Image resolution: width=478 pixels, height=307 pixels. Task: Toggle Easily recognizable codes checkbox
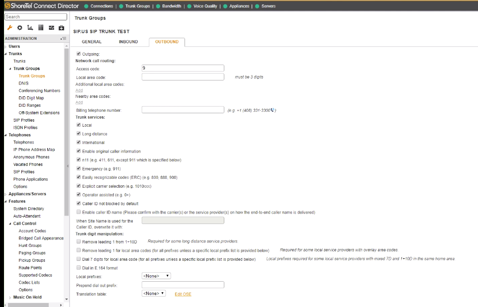click(79, 177)
